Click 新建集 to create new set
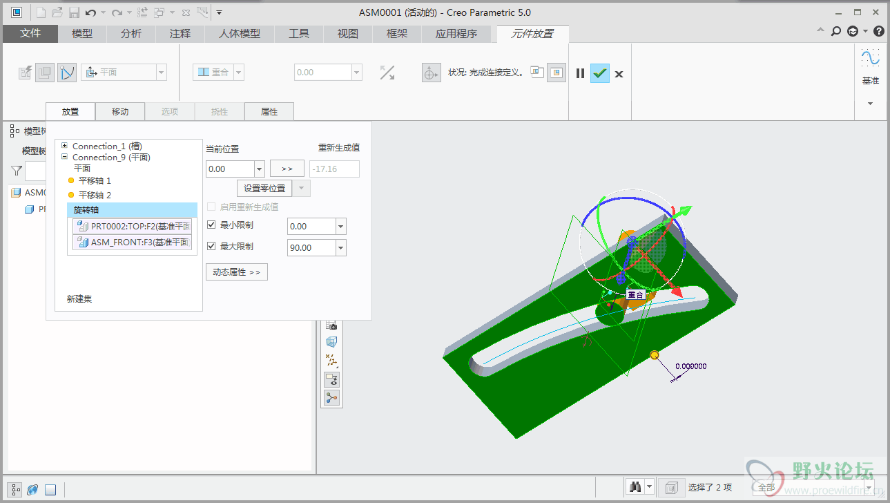 79,298
